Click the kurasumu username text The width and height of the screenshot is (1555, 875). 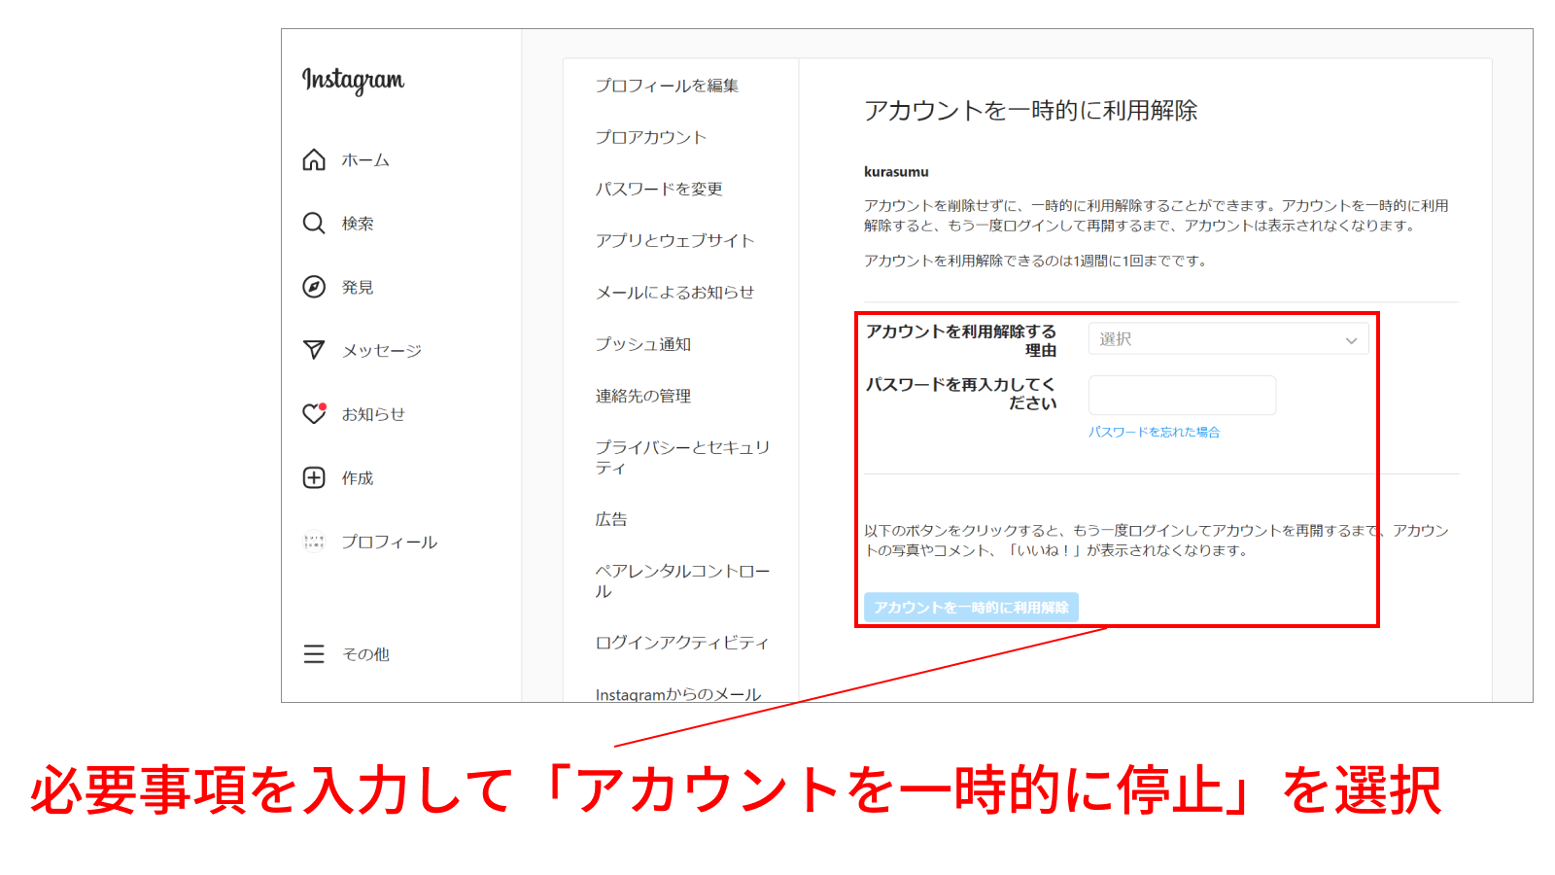896,172
